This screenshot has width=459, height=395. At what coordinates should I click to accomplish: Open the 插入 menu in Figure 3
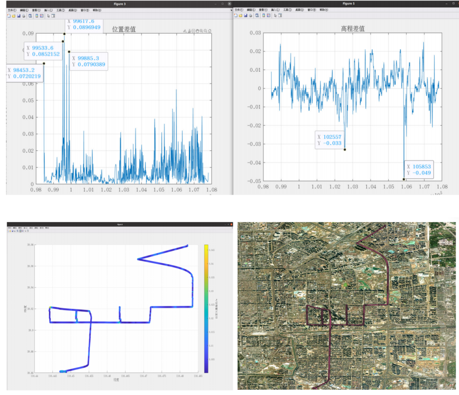(48, 10)
